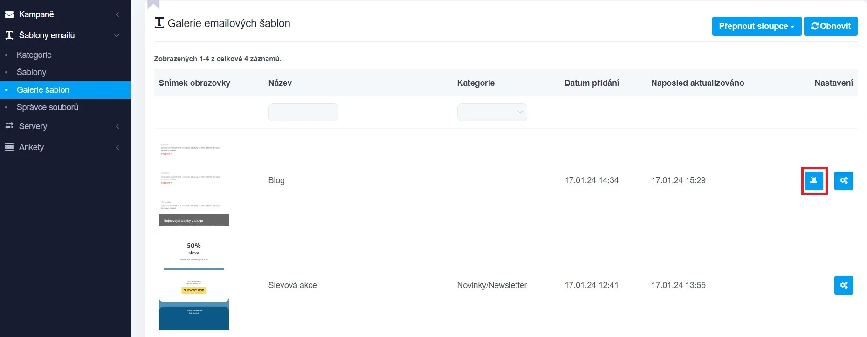
Task: Open Správce souborů in the sidebar
Action: coord(47,107)
